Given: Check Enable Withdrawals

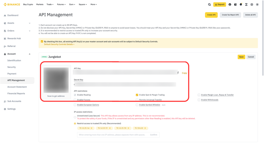Looking at the screenshot, I should pyautogui.click(x=199, y=100).
